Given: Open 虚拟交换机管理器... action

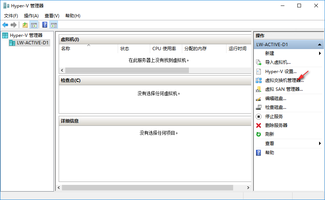Looking at the screenshot, I should coord(284,80).
